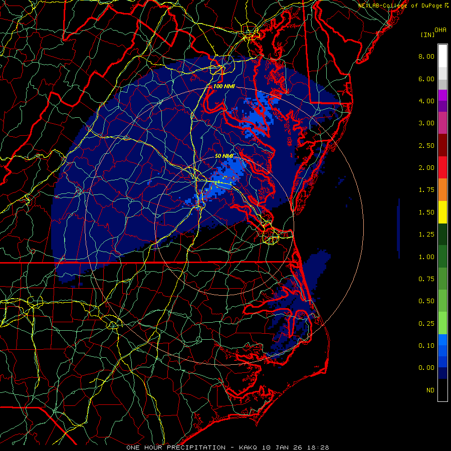The height and width of the screenshot is (451, 451).
Task: Click the 0.75 legend value
Action: (x=426, y=279)
